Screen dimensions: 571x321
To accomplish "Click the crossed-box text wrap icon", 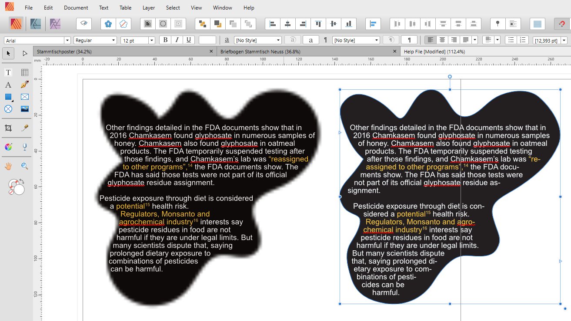I will pos(178,24).
